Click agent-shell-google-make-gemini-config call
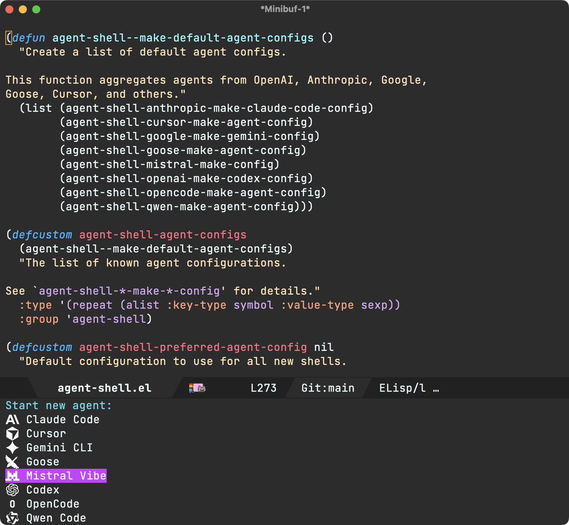The height and width of the screenshot is (525, 569). click(190, 136)
